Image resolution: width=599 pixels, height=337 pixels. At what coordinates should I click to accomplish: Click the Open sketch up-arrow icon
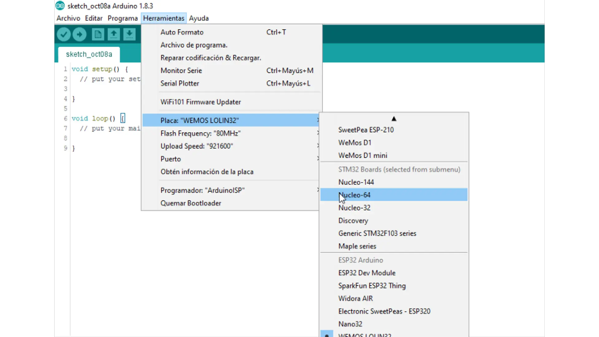[x=114, y=34]
